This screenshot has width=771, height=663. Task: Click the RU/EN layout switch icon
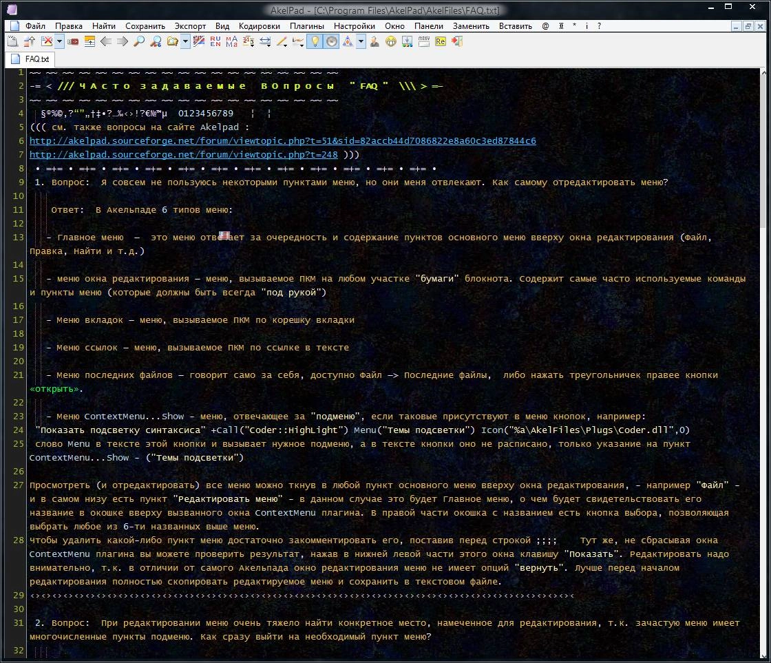215,42
